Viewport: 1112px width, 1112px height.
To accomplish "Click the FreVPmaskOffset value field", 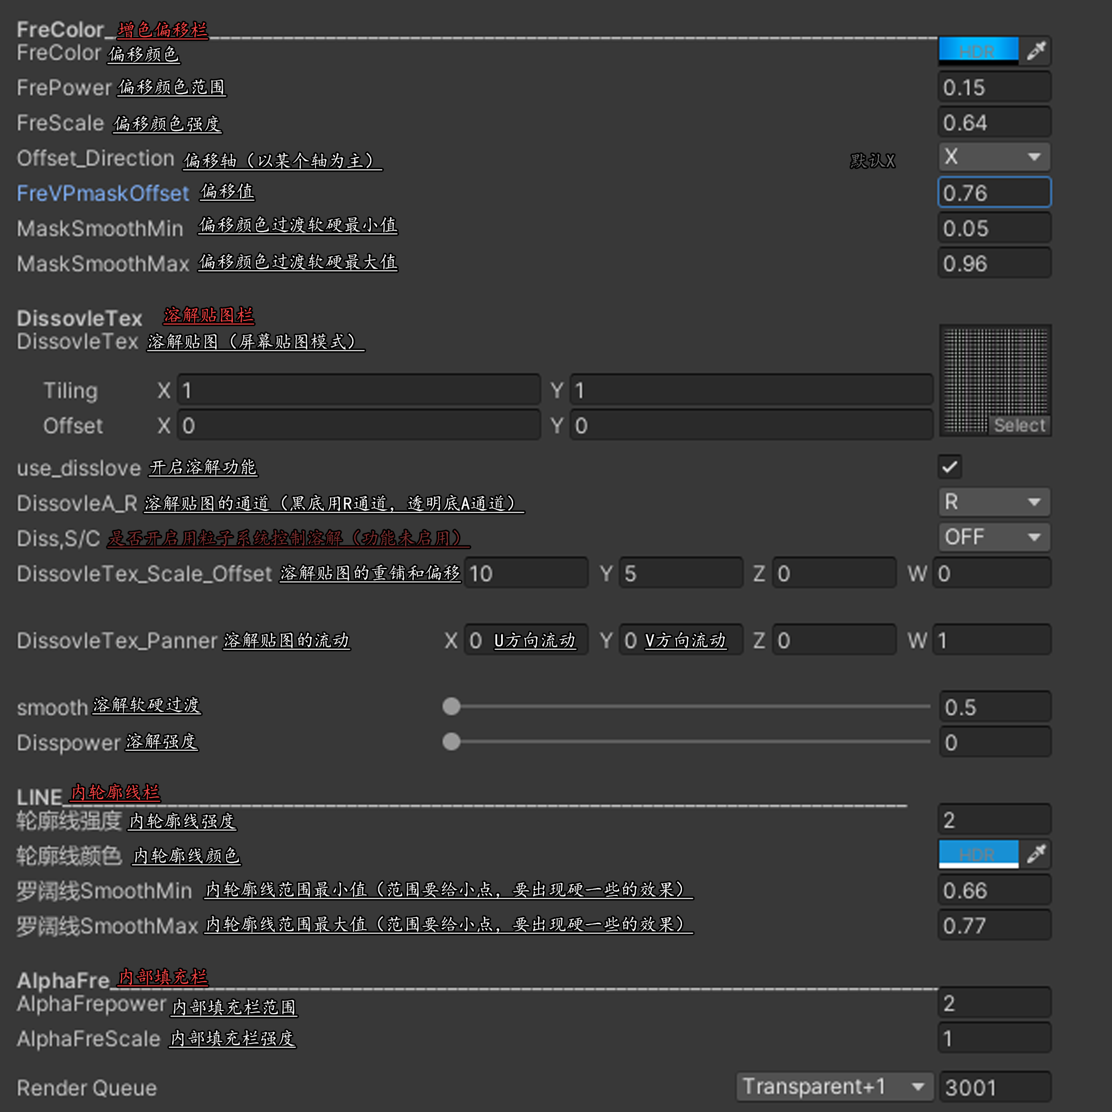I will point(994,193).
